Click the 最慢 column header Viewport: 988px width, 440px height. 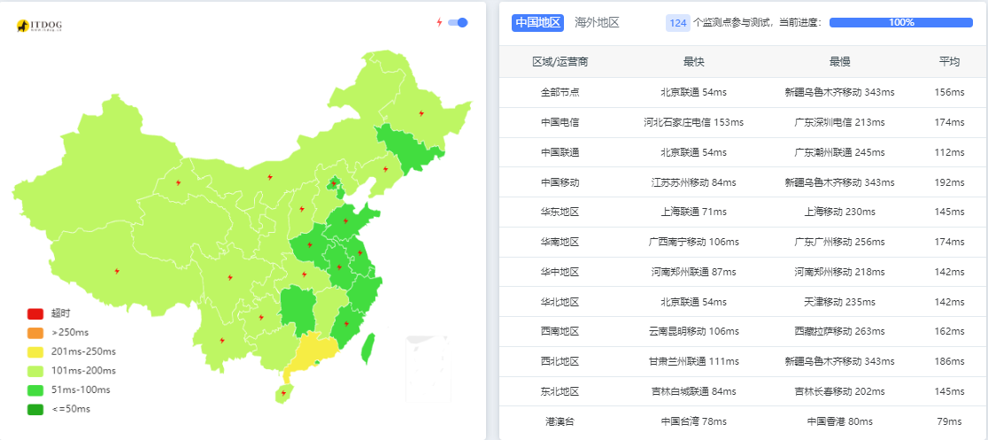(x=840, y=62)
